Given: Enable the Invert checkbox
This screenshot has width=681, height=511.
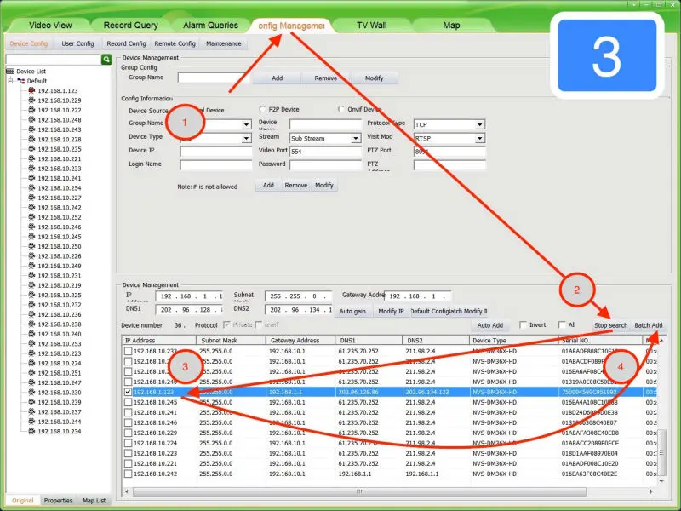Looking at the screenshot, I should [524, 325].
